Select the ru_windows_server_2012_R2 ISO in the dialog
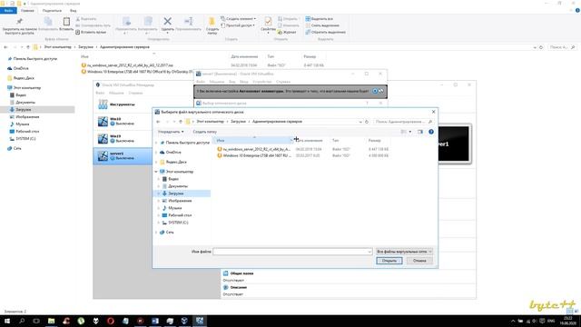The image size is (581, 327). (253, 149)
